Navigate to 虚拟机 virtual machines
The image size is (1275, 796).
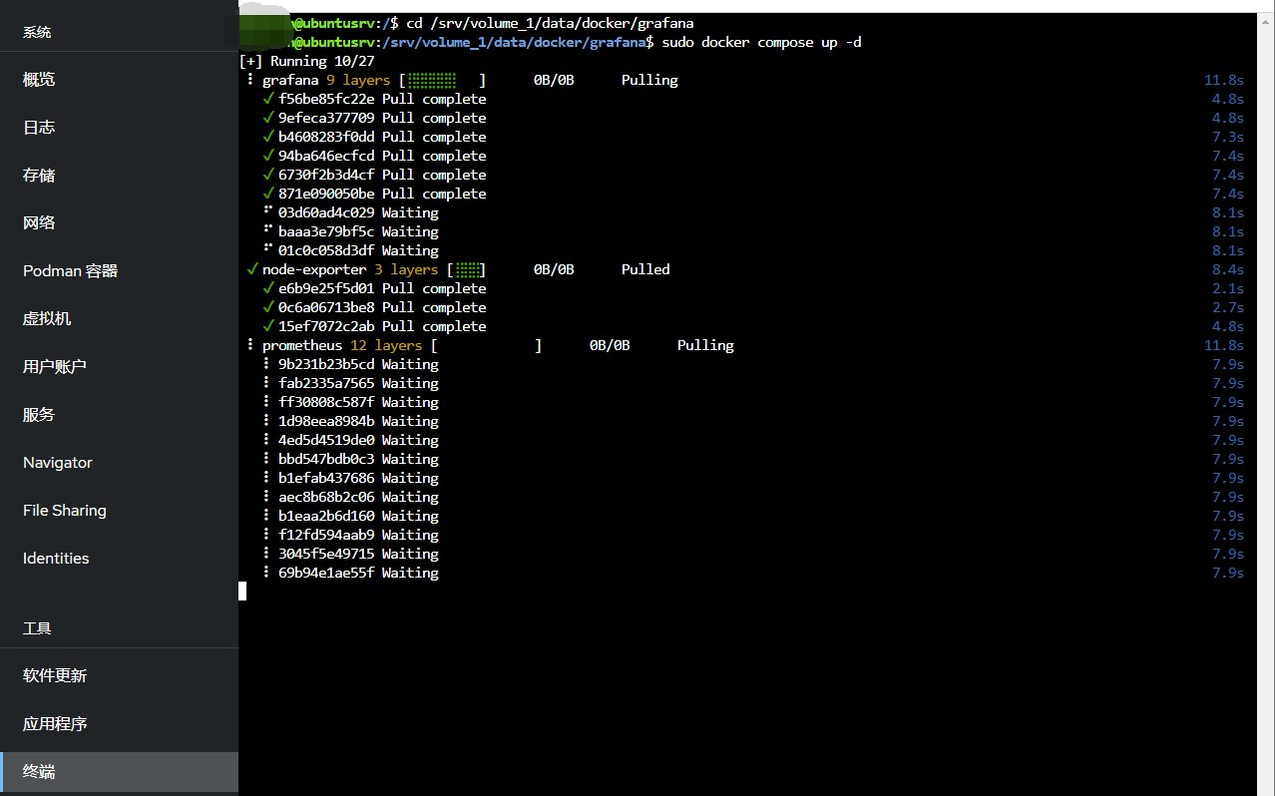[x=47, y=319]
